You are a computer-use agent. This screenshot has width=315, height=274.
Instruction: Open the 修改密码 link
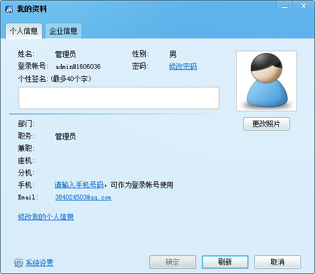(x=183, y=66)
